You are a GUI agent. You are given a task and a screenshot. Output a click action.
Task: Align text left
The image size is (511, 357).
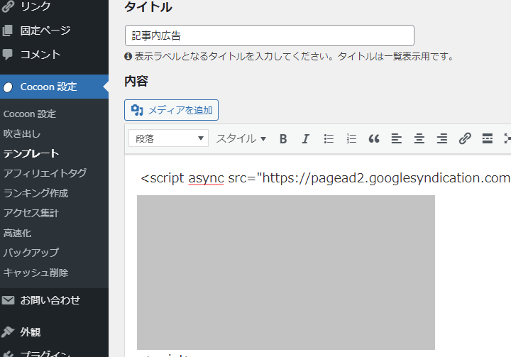point(396,139)
